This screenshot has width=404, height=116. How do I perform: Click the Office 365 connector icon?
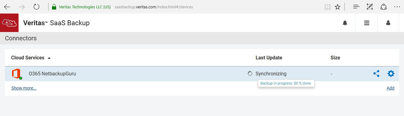point(16,74)
